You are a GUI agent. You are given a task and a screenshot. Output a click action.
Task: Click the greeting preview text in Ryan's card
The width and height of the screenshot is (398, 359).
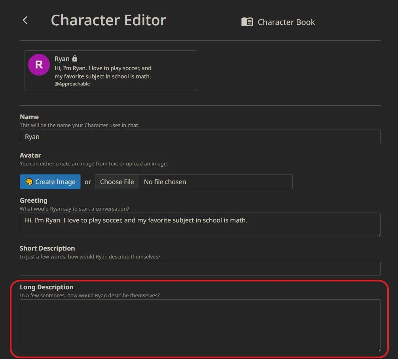(103, 72)
